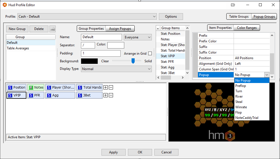Click the S icon on Player (Shor... item
Image resolution: width=280 pixels, height=159 pixels.
(49, 87)
